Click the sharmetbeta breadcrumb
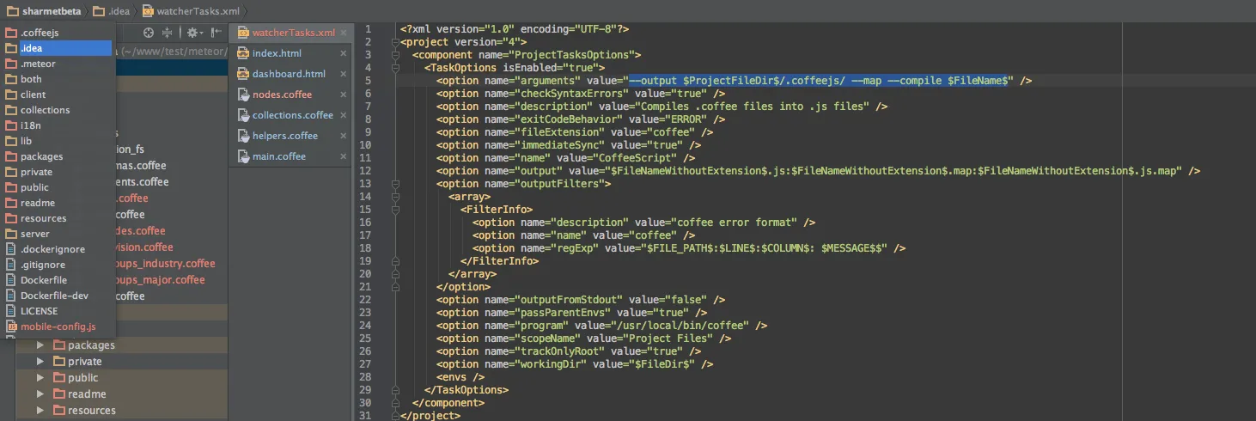This screenshot has height=421, width=1256. click(x=42, y=10)
